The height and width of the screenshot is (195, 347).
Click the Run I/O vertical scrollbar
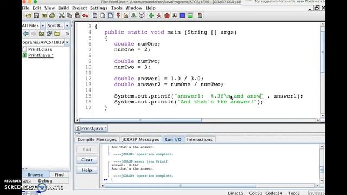322,164
